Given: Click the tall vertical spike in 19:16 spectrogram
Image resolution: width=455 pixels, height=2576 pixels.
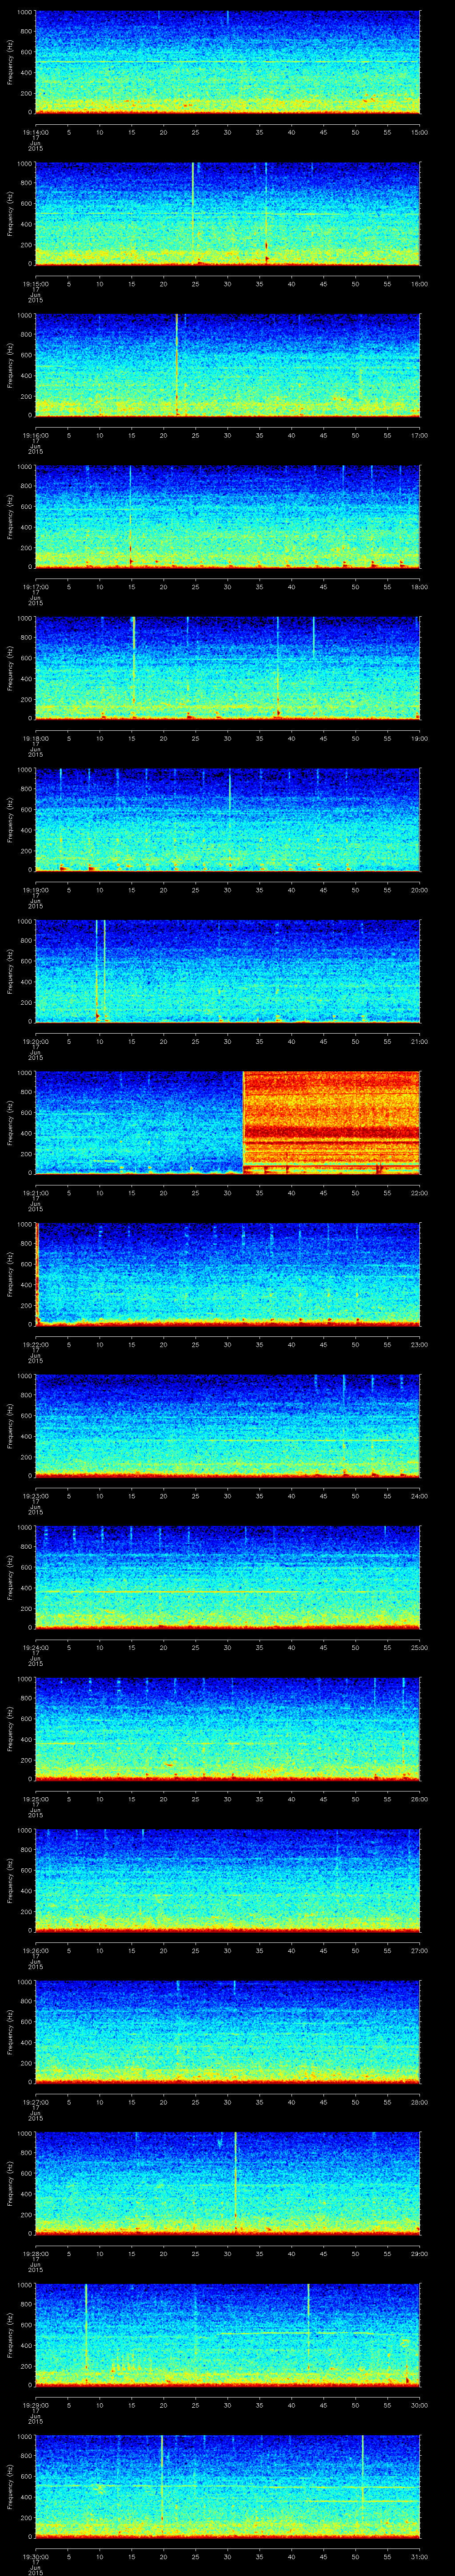Looking at the screenshot, I should tap(176, 364).
